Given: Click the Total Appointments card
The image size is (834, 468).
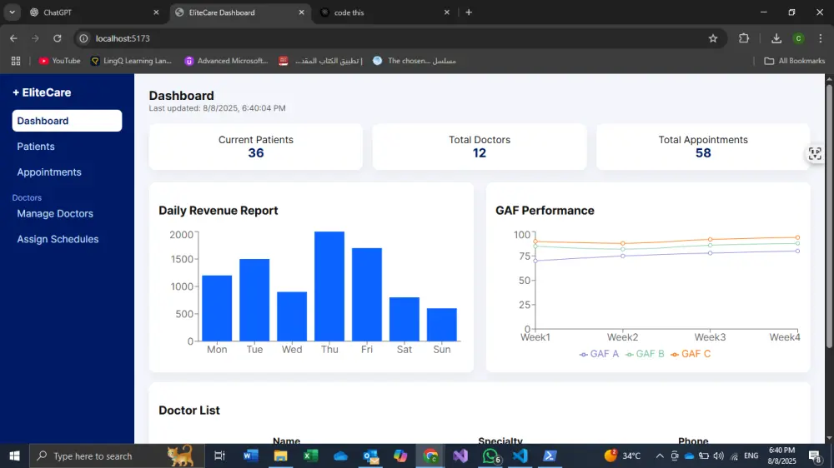Looking at the screenshot, I should [x=702, y=147].
